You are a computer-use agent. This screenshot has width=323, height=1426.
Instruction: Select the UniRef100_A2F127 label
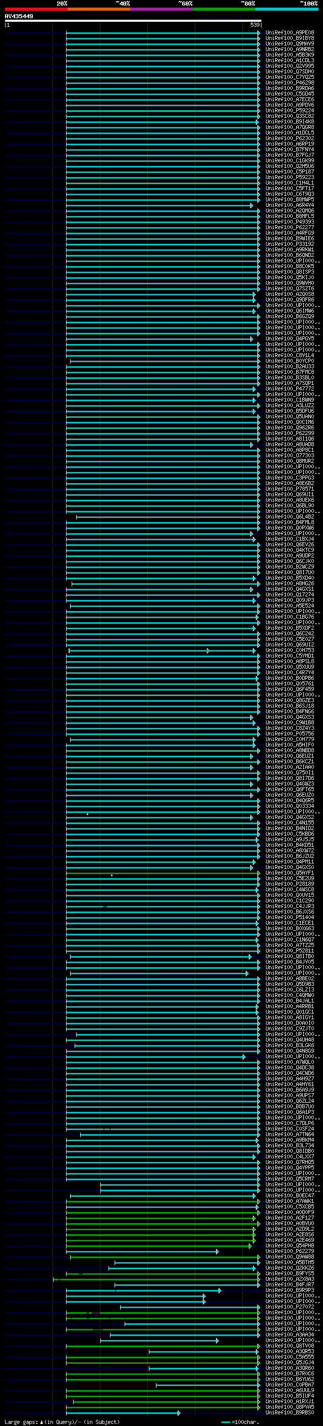(x=289, y=1217)
